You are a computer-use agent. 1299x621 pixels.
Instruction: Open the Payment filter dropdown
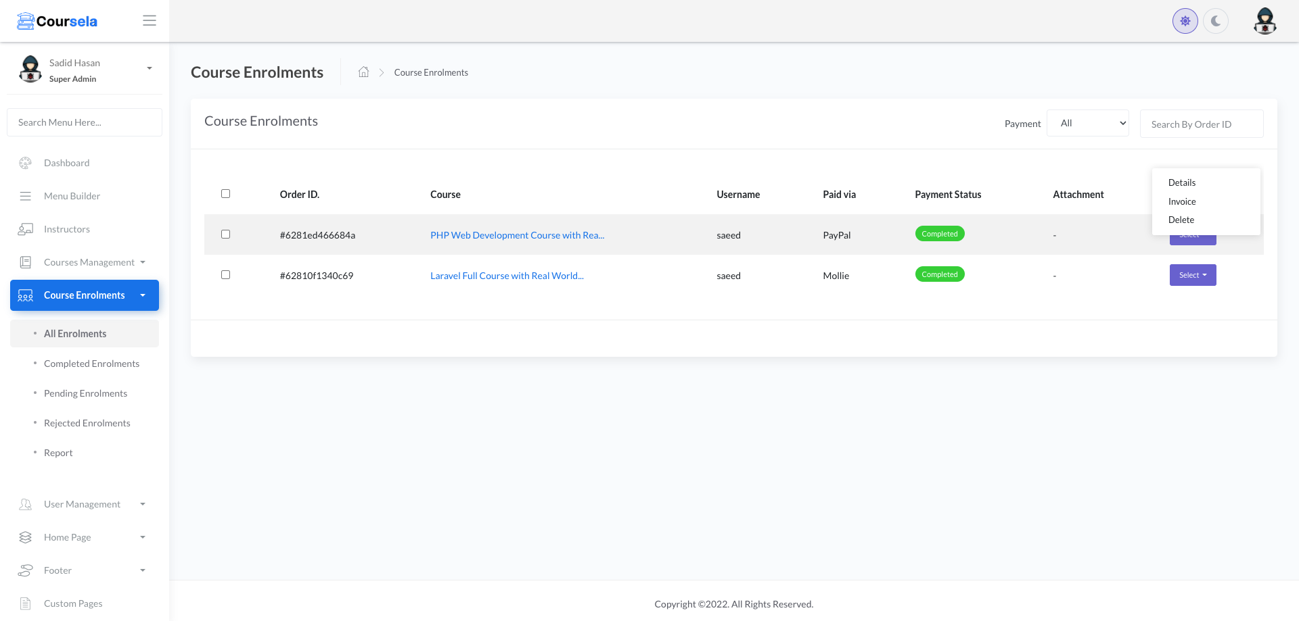(x=1087, y=123)
